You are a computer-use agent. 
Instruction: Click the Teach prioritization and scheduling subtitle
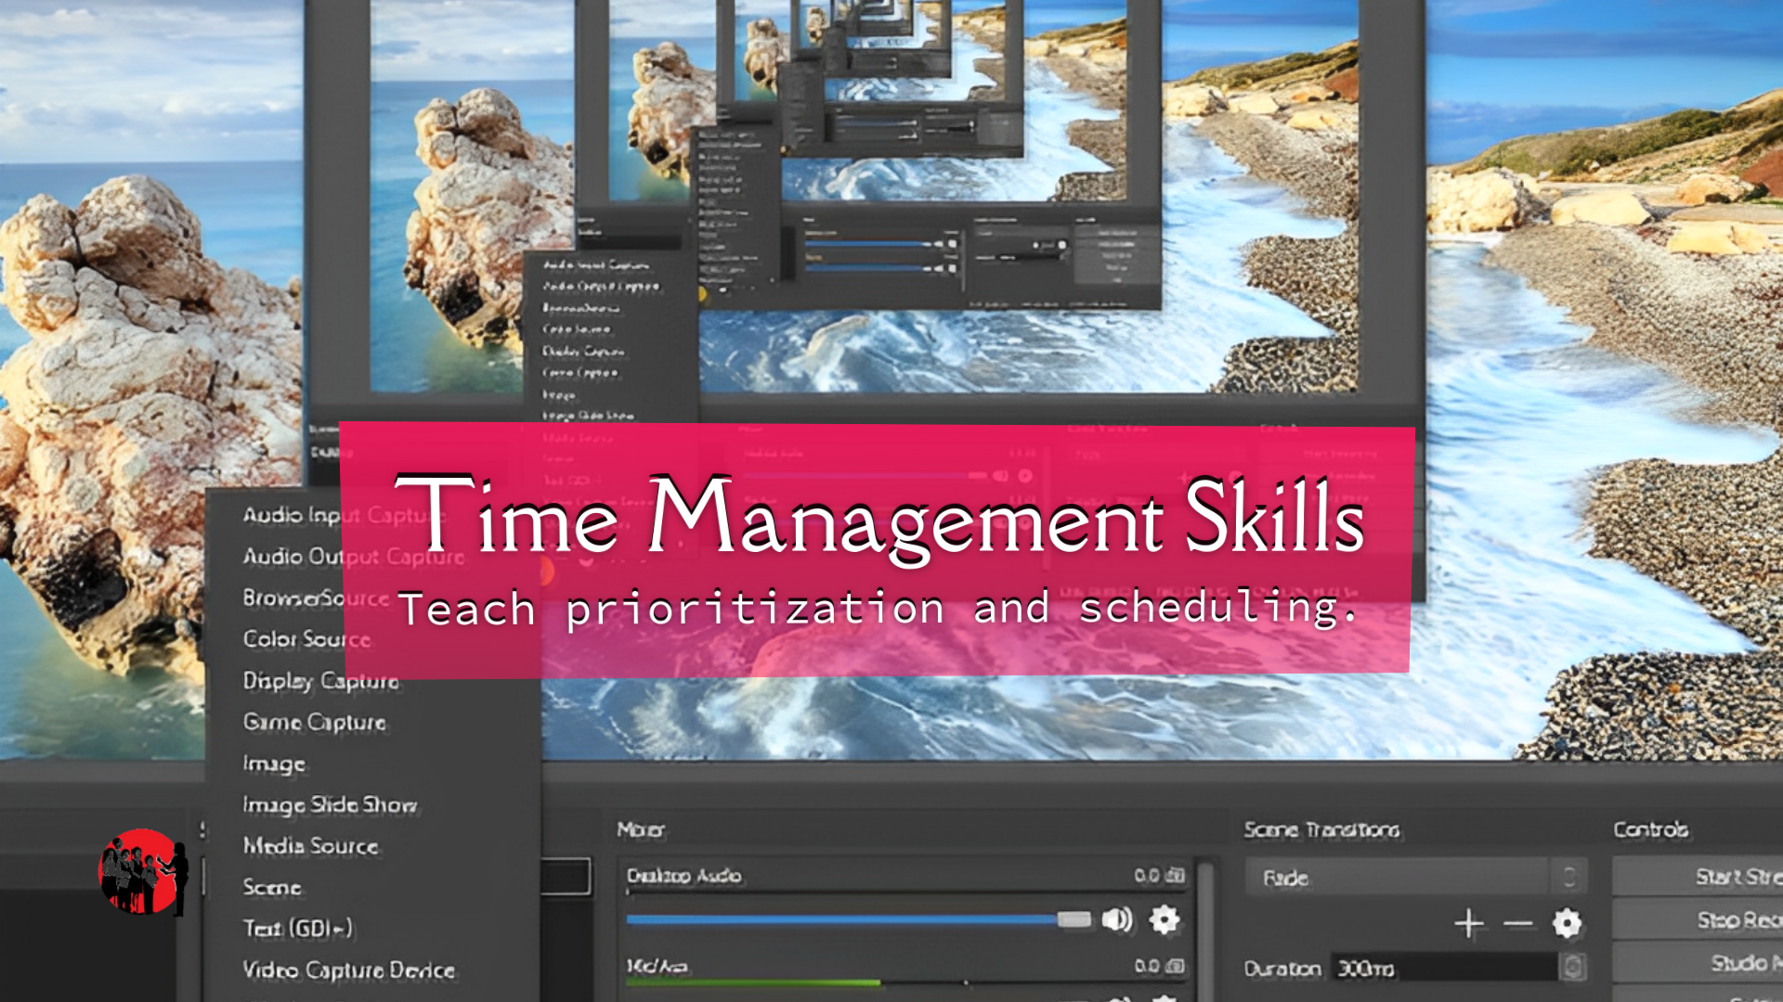tap(878, 610)
